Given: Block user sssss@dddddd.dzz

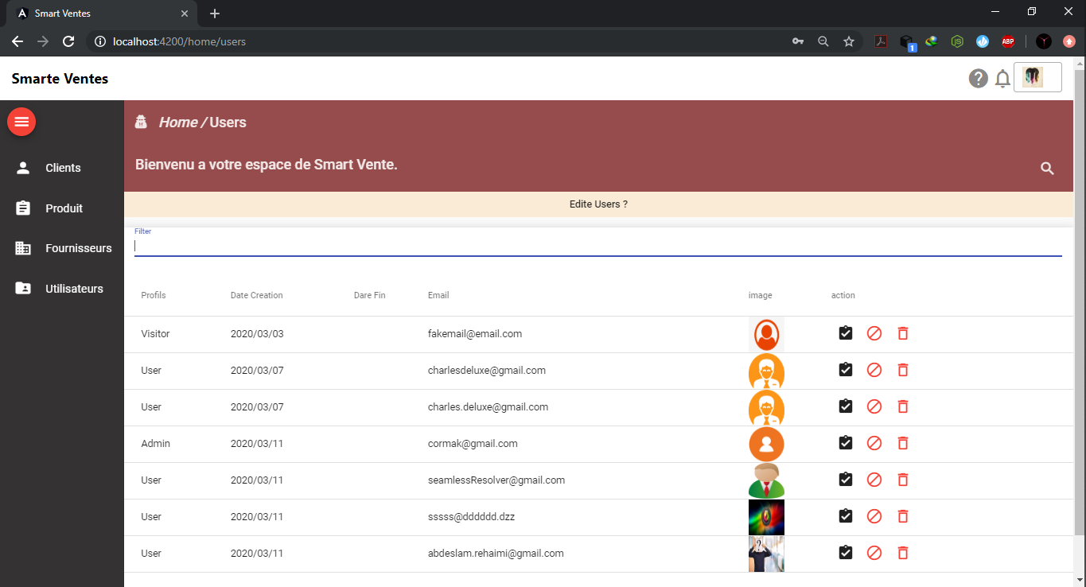Looking at the screenshot, I should [874, 516].
